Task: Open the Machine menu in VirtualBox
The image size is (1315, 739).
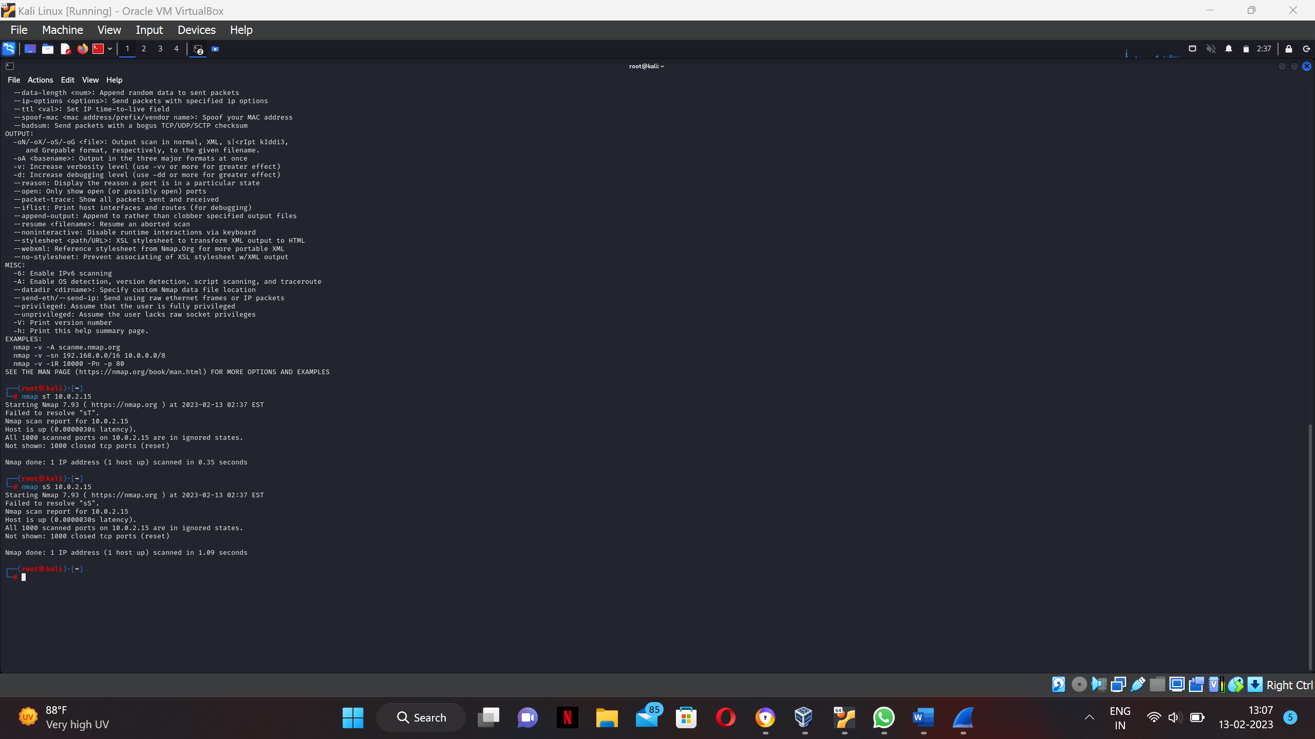Action: (x=62, y=30)
